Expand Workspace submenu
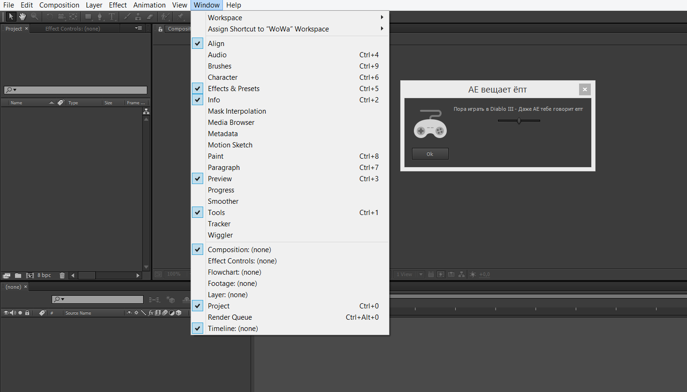 (290, 17)
